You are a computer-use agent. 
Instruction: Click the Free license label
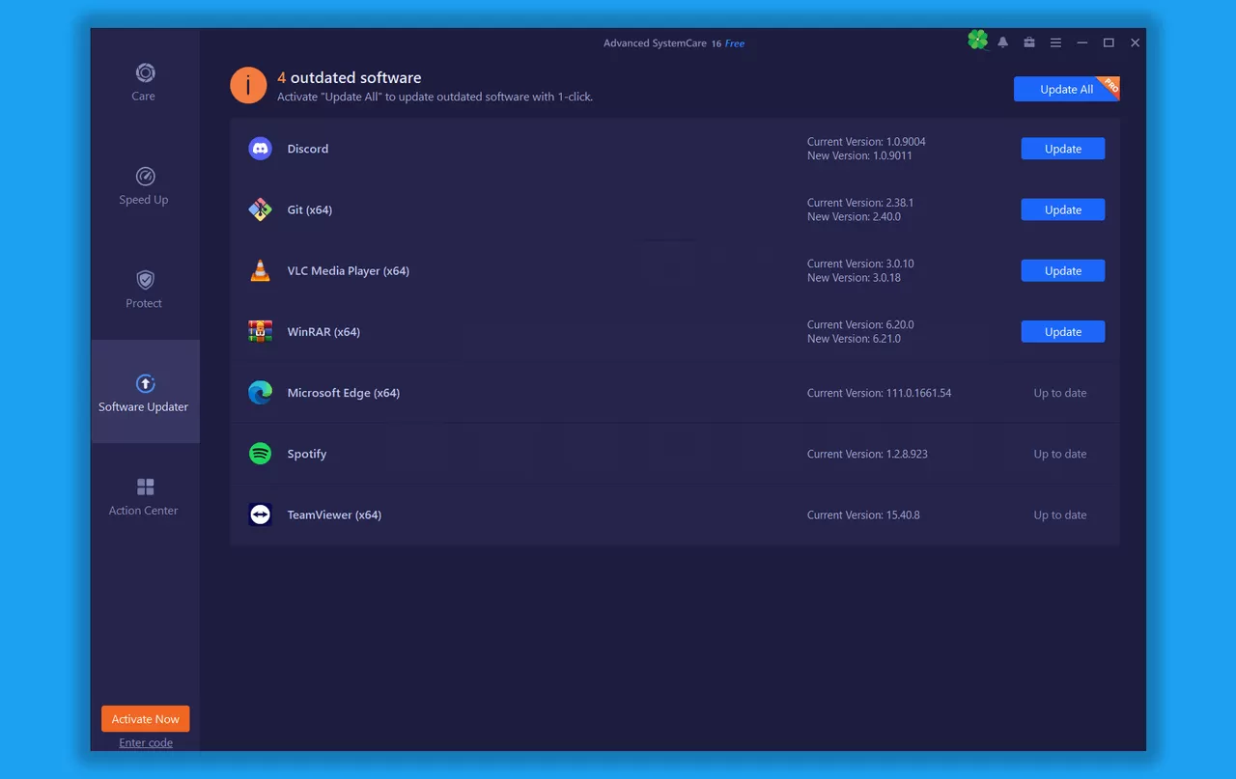point(733,43)
